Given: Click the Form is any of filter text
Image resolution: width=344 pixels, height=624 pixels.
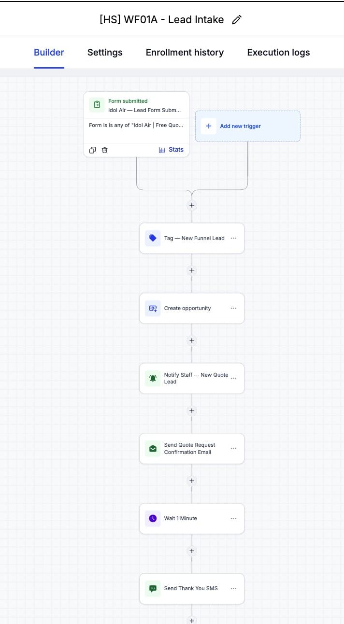Looking at the screenshot, I should pyautogui.click(x=136, y=125).
